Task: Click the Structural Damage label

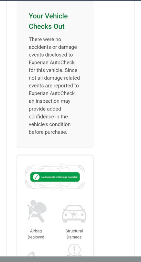Action: pos(74,234)
